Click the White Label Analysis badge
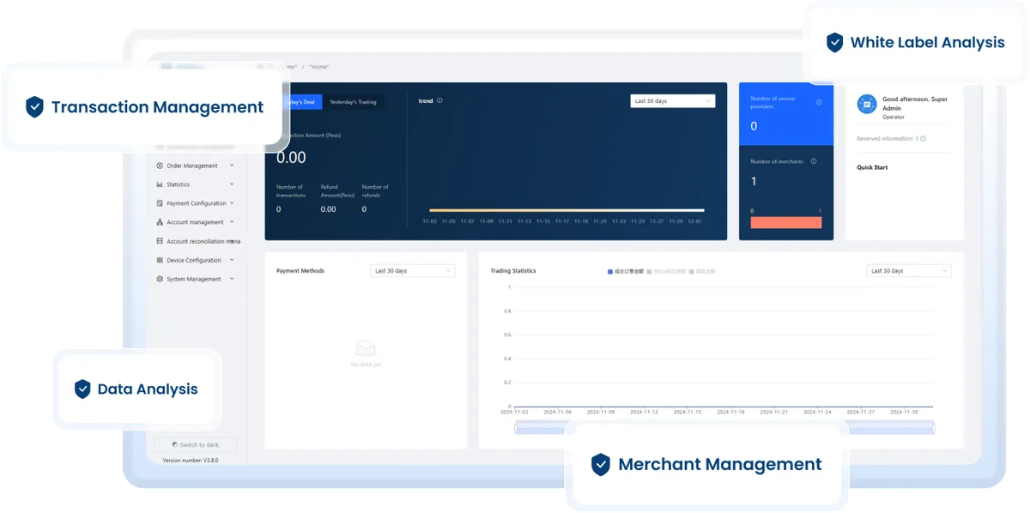The height and width of the screenshot is (513, 1030). [917, 42]
